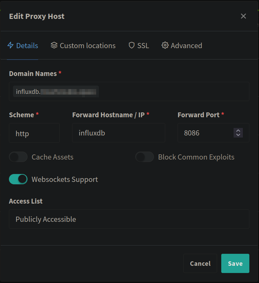Enable the Cache Assets toggle
The image size is (259, 283).
click(x=18, y=157)
